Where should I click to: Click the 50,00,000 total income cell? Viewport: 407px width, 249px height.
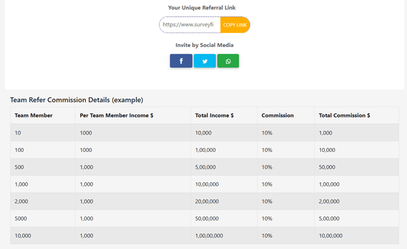[x=207, y=219]
